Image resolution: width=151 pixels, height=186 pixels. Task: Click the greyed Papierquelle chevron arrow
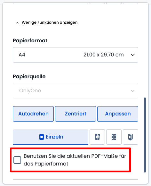tap(133, 91)
